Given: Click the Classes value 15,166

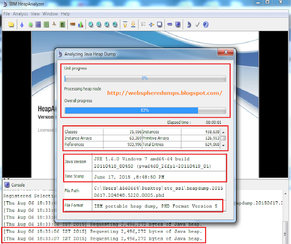Looking at the screenshot, I should (135, 132).
